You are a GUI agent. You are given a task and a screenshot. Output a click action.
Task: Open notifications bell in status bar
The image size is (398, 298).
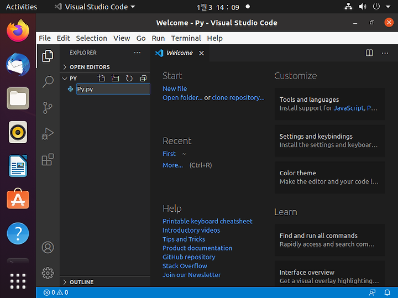point(387,292)
